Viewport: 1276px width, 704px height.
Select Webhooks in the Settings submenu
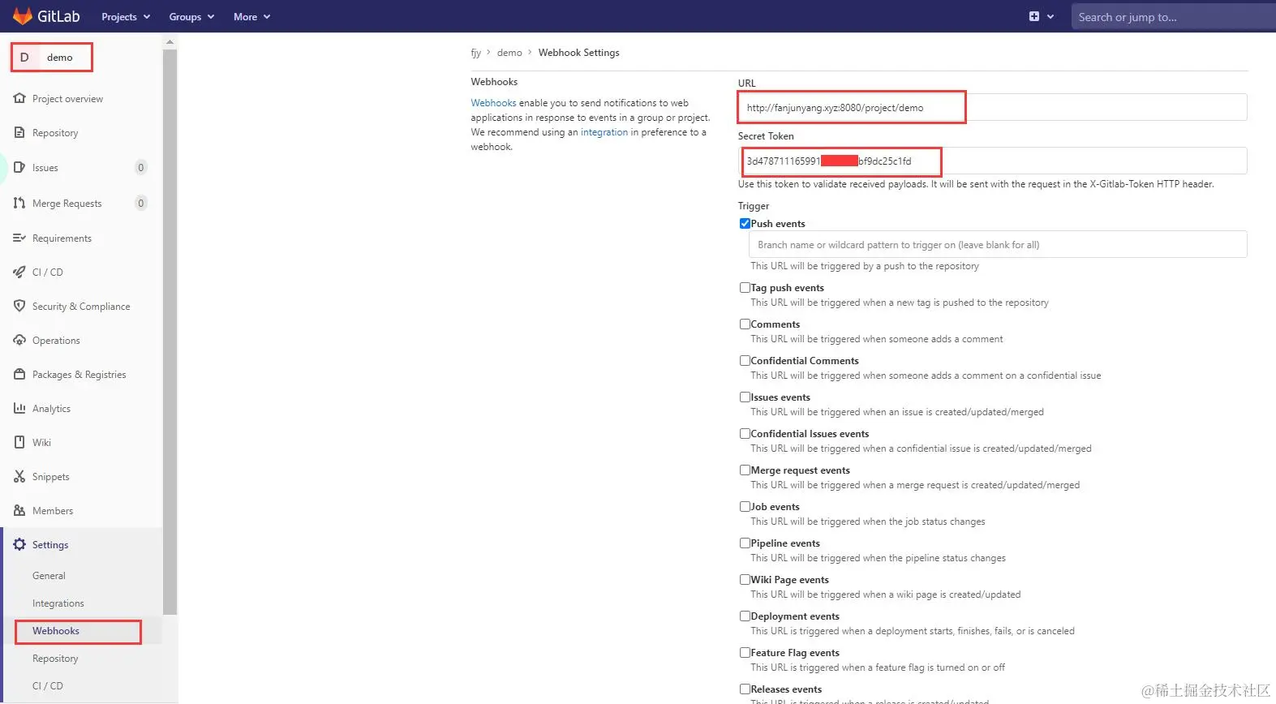click(x=56, y=630)
